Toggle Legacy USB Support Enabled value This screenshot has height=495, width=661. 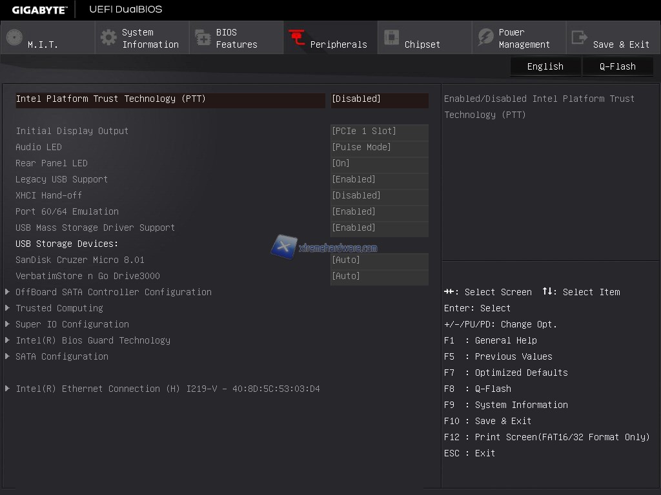(x=379, y=180)
